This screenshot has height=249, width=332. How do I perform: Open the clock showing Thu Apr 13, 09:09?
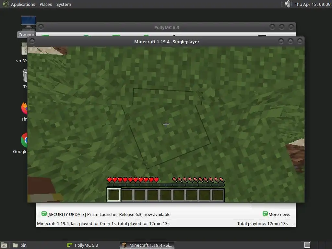pyautogui.click(x=312, y=4)
